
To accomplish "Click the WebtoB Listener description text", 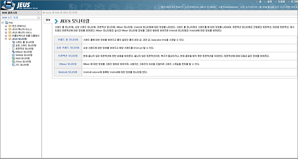I will [115, 72].
